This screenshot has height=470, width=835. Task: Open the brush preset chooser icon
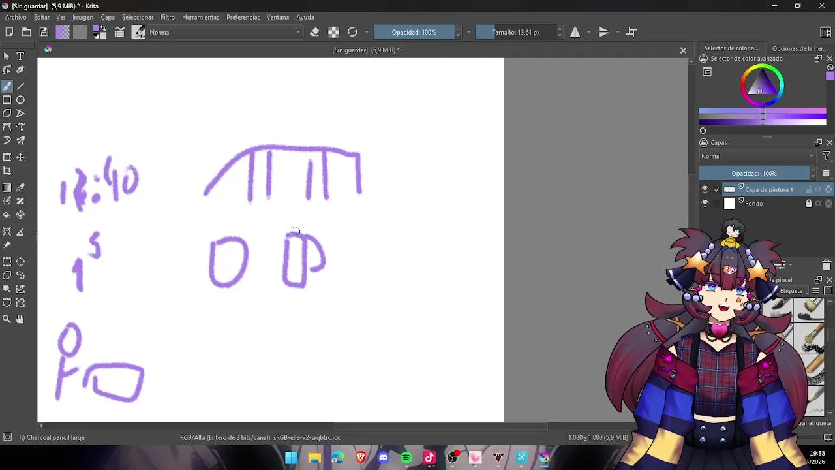click(138, 32)
